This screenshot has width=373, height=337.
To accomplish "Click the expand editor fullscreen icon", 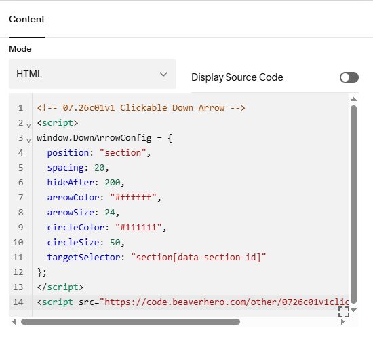I will 344,312.
